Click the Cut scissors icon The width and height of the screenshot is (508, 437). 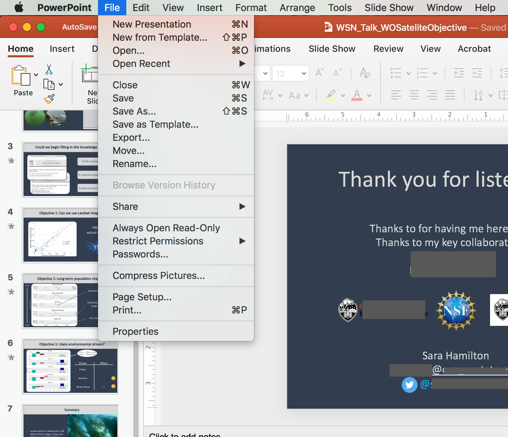click(x=49, y=69)
